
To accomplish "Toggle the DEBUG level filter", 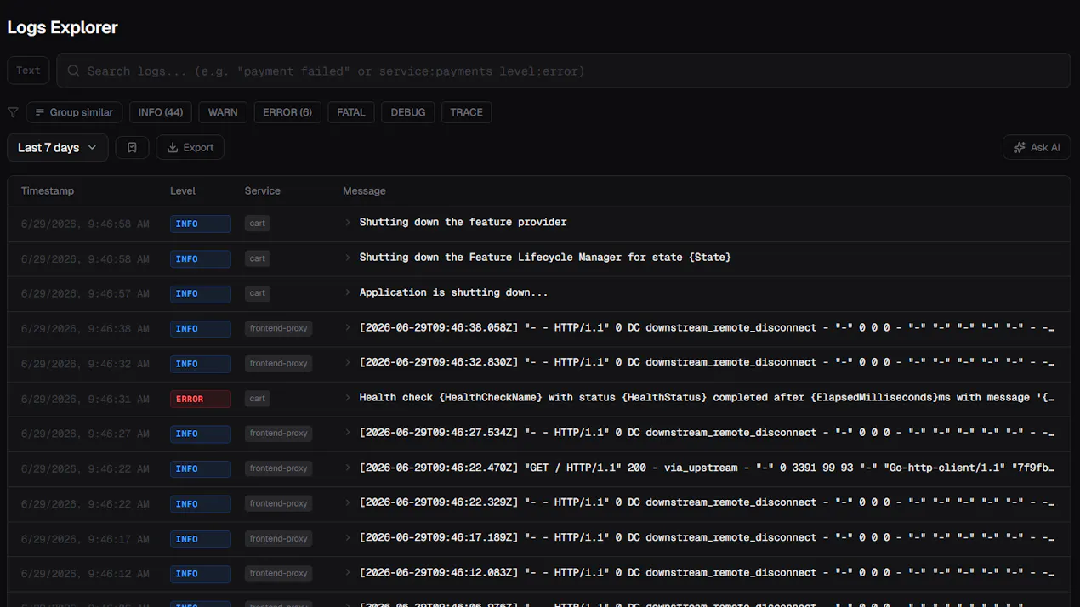I will tap(408, 112).
